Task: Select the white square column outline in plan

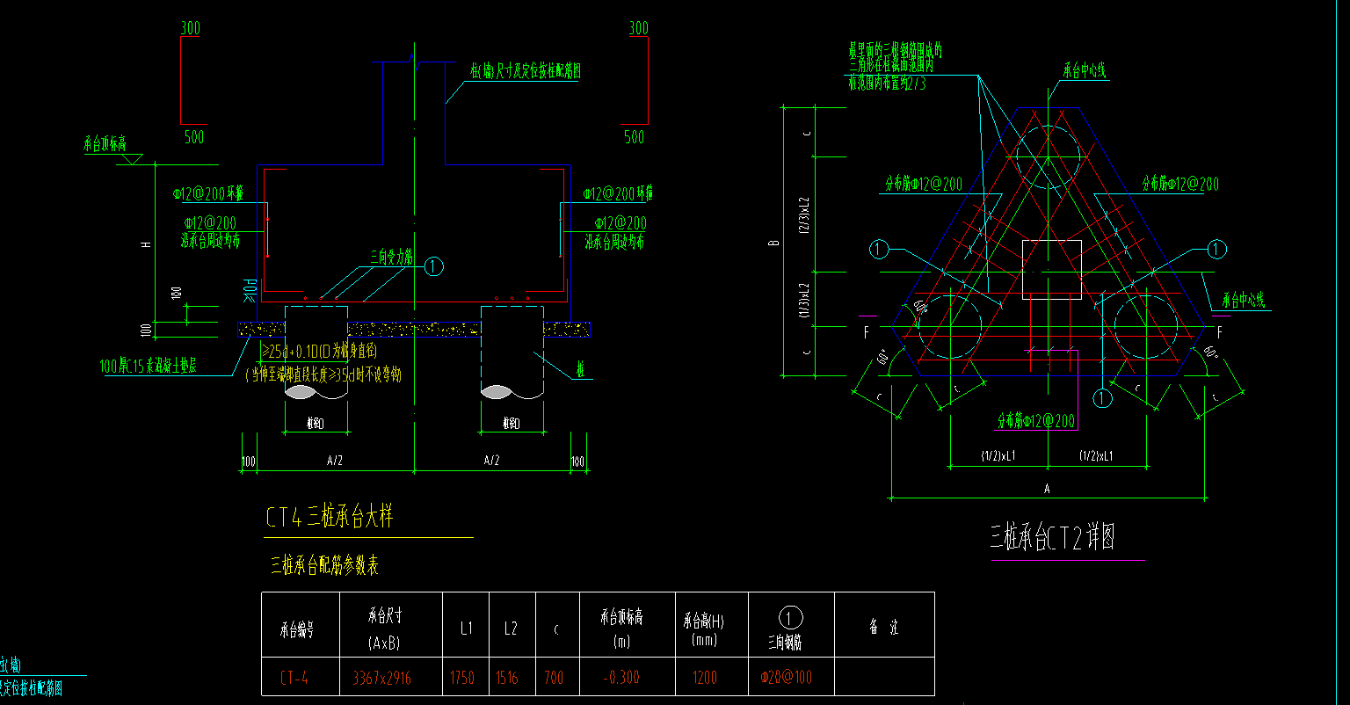Action: point(1052,270)
